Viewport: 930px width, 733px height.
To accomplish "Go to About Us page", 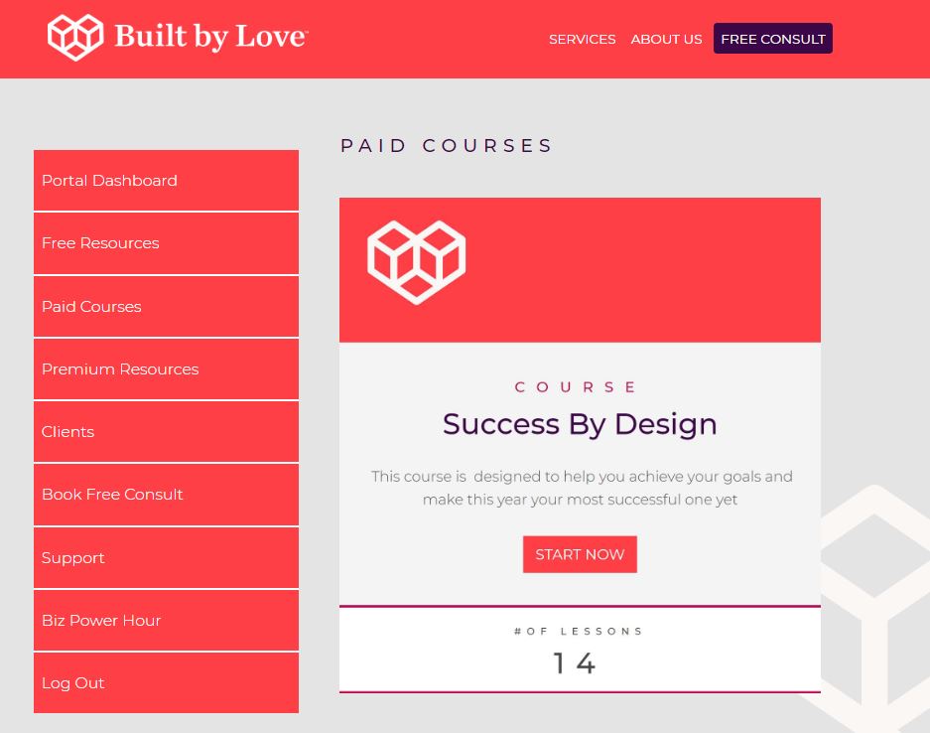I will click(666, 39).
